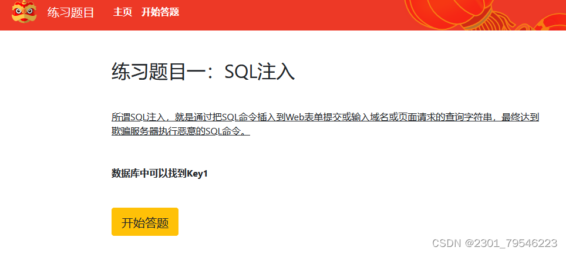Select 开始答题 in the top navigation bar
The height and width of the screenshot is (254, 566).
(160, 12)
